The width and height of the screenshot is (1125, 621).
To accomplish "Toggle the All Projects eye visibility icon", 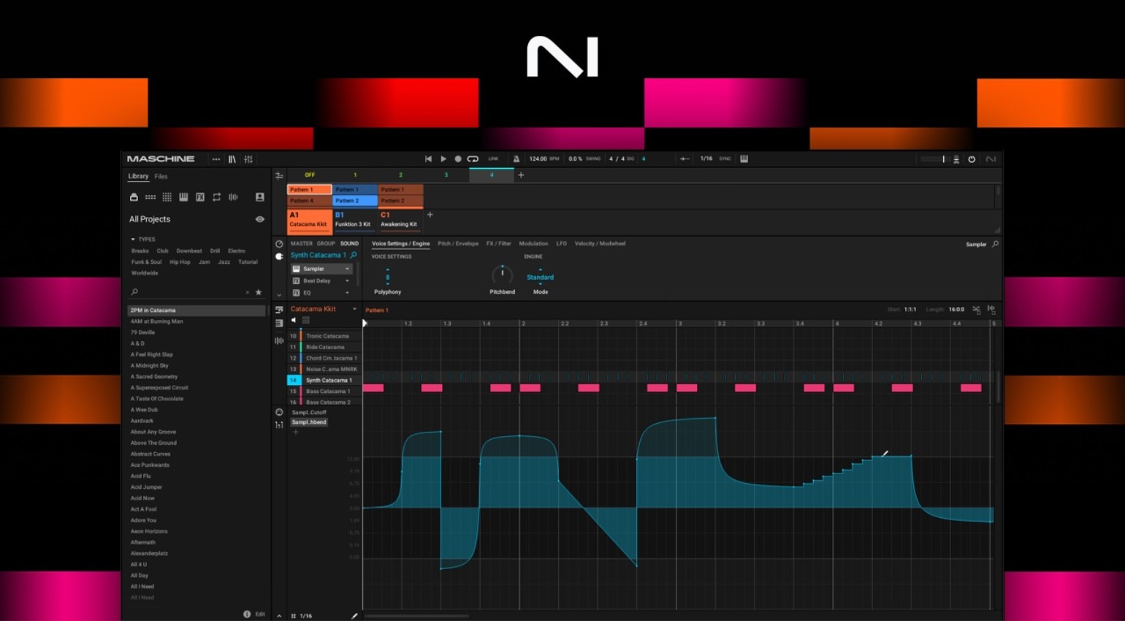I will point(259,219).
